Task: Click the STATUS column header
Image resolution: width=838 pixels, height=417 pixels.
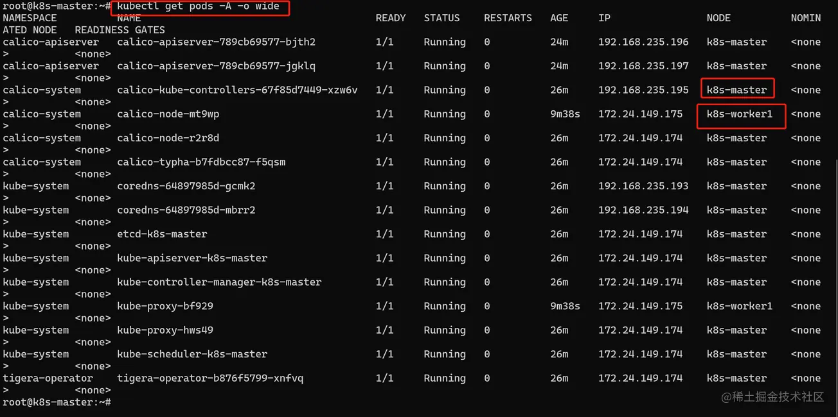Action: [441, 18]
